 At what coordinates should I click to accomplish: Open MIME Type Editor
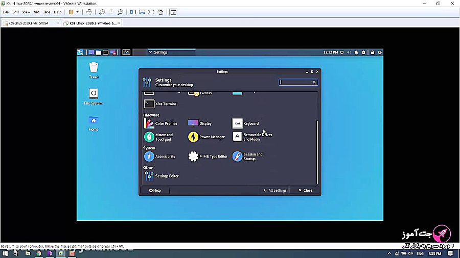coord(208,157)
